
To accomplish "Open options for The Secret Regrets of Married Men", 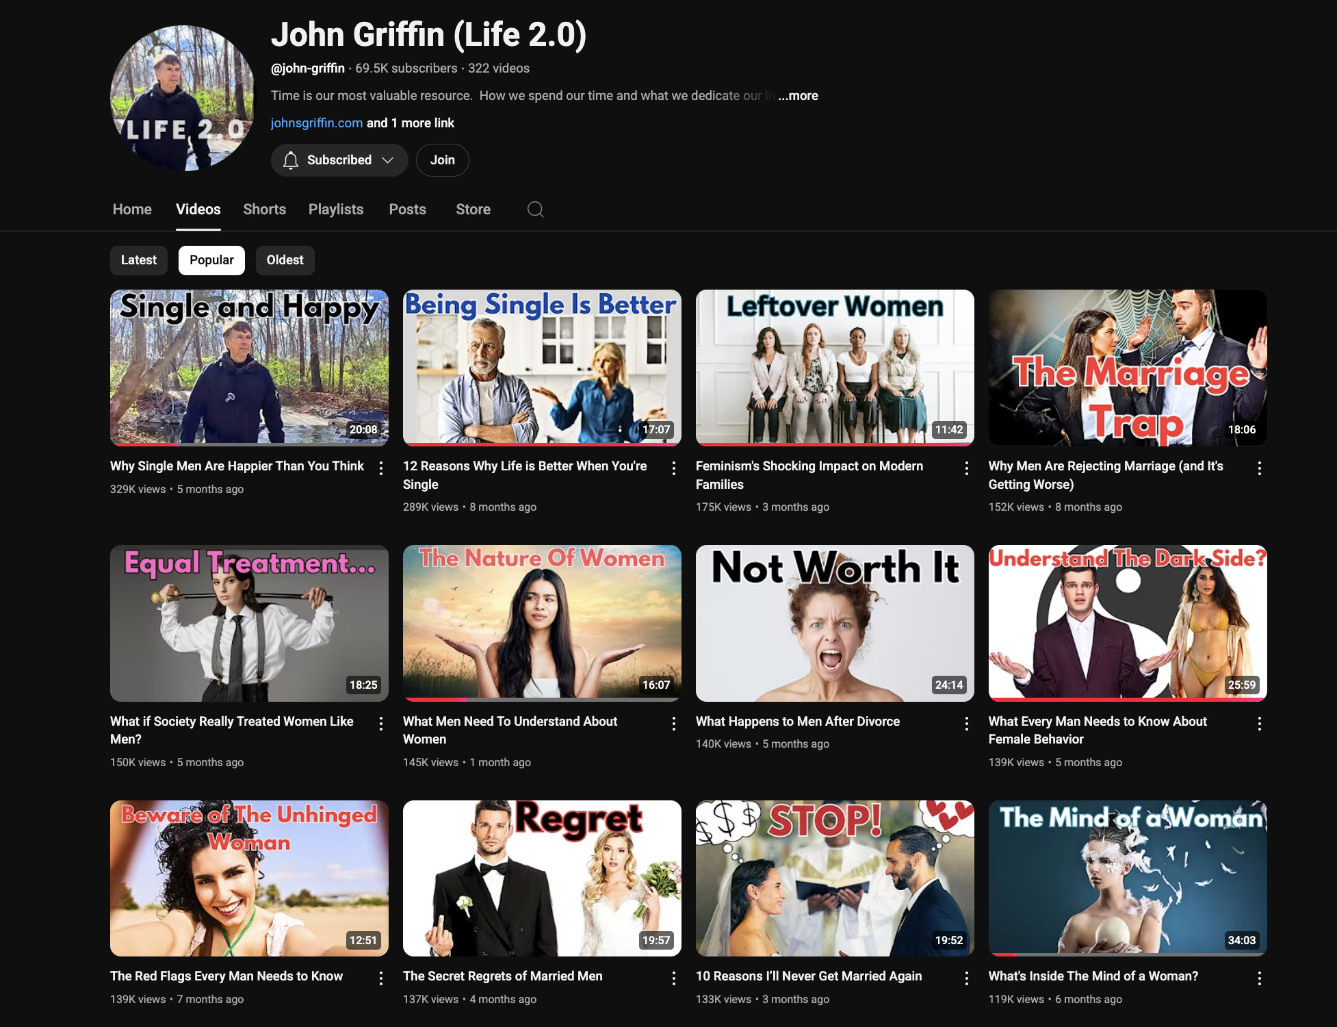I will (674, 978).
